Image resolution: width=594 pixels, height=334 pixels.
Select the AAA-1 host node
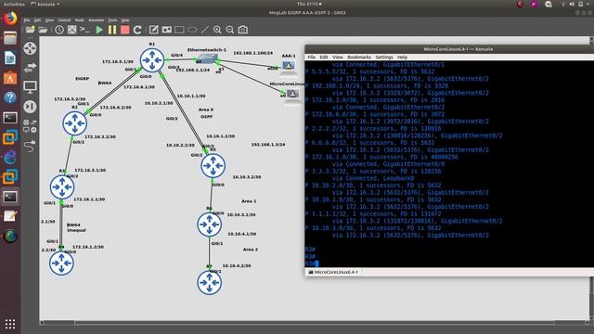point(289,66)
